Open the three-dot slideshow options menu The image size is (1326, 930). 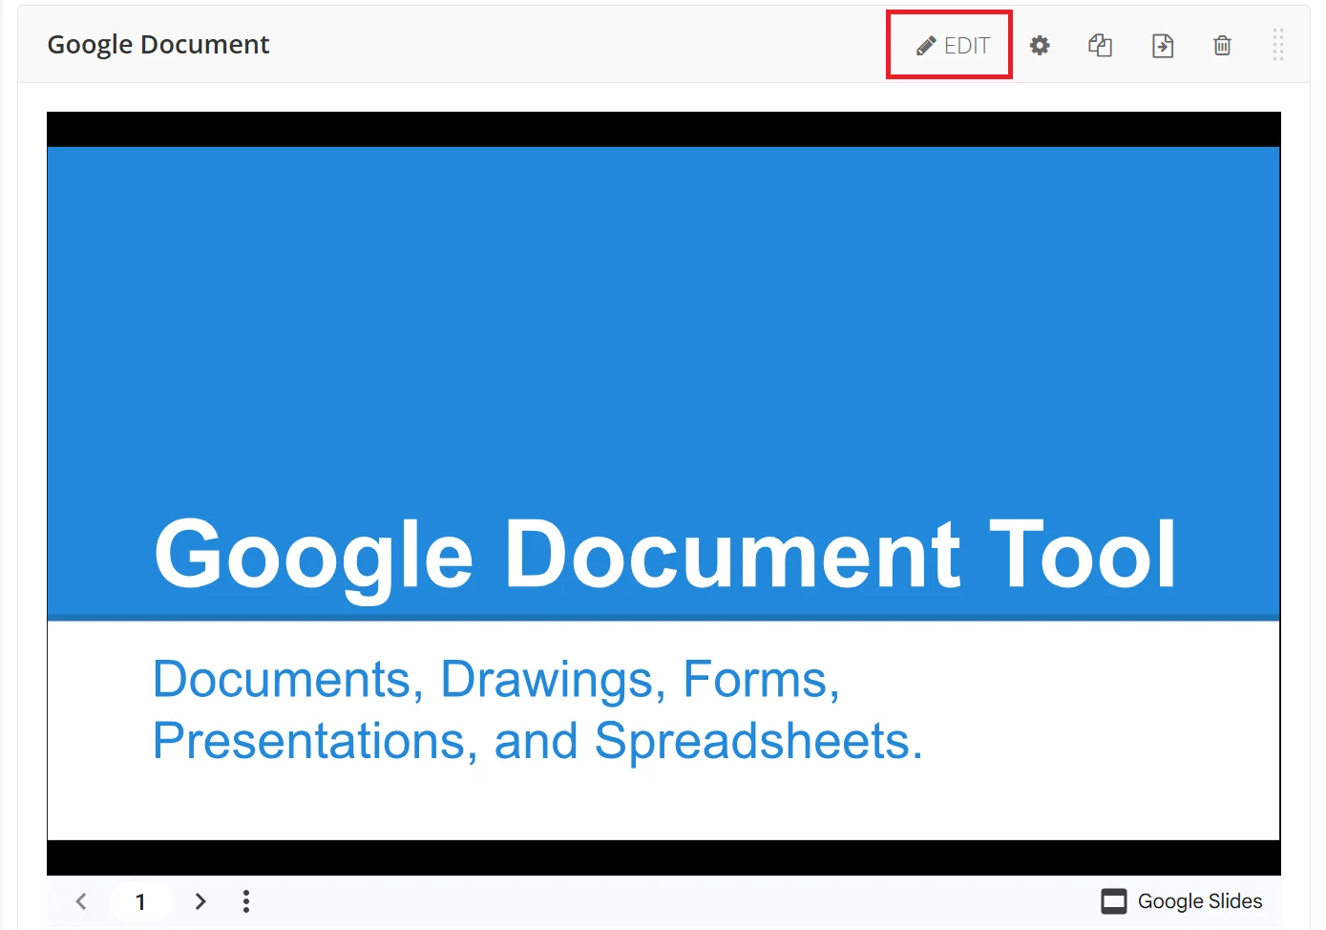246,901
